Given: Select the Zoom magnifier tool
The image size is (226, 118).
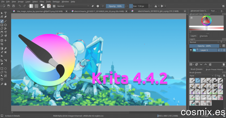Looking at the screenshot, I should (x=2, y=84).
